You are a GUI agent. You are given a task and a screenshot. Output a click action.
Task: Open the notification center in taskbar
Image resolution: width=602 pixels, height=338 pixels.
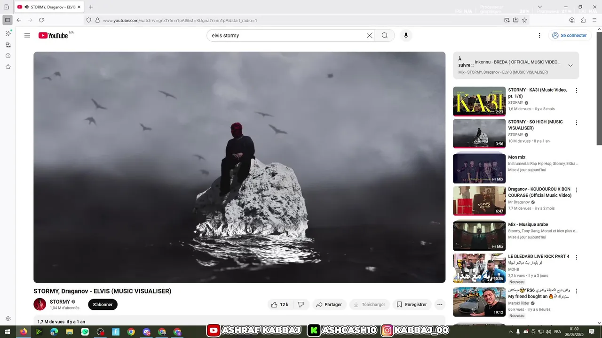click(x=592, y=332)
